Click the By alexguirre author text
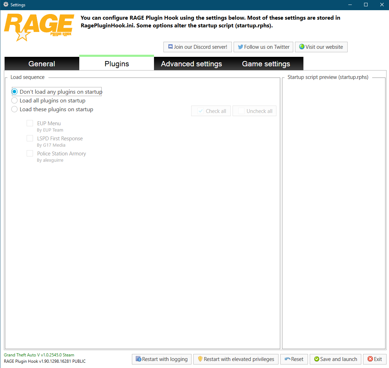 tap(50, 160)
